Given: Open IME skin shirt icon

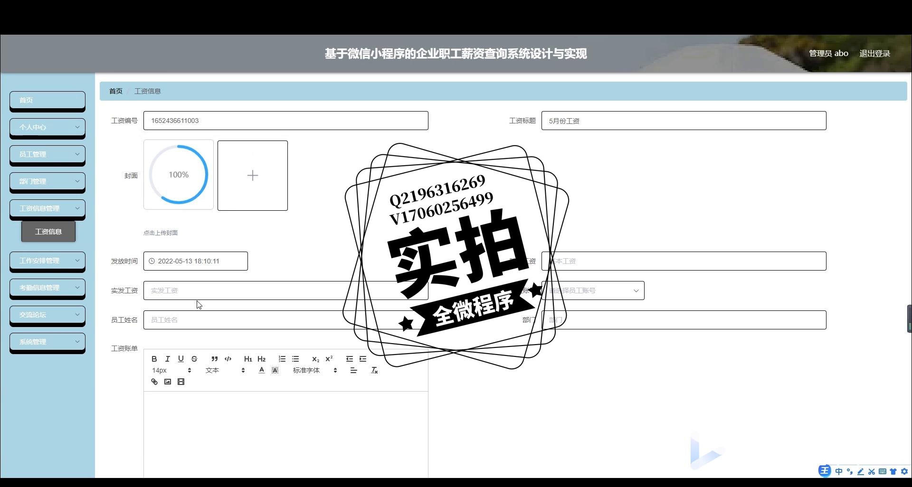Looking at the screenshot, I should (893, 471).
